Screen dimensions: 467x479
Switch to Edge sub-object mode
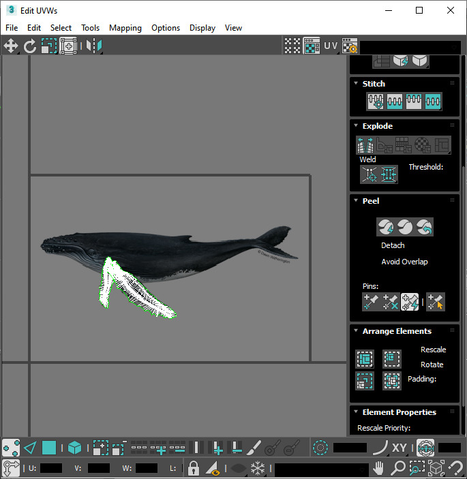click(x=30, y=448)
